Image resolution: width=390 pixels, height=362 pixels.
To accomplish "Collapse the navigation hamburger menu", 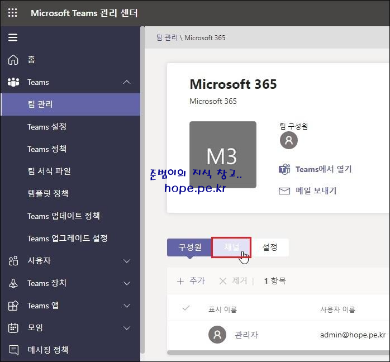I will [x=13, y=37].
